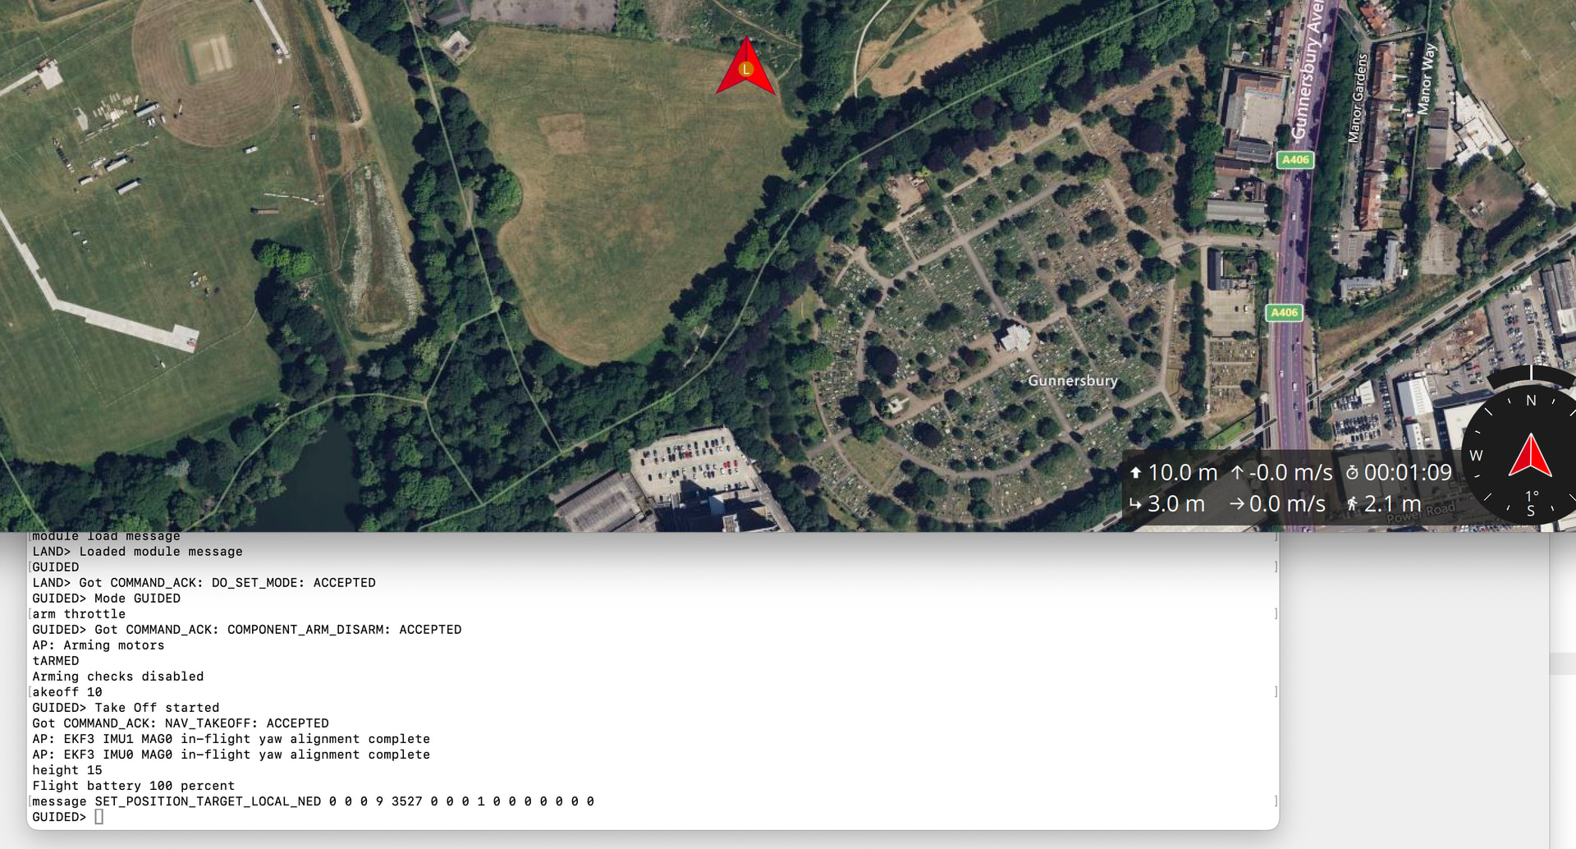The height and width of the screenshot is (849, 1576).
Task: Click the 10.0 m altitude readout
Action: click(1183, 473)
